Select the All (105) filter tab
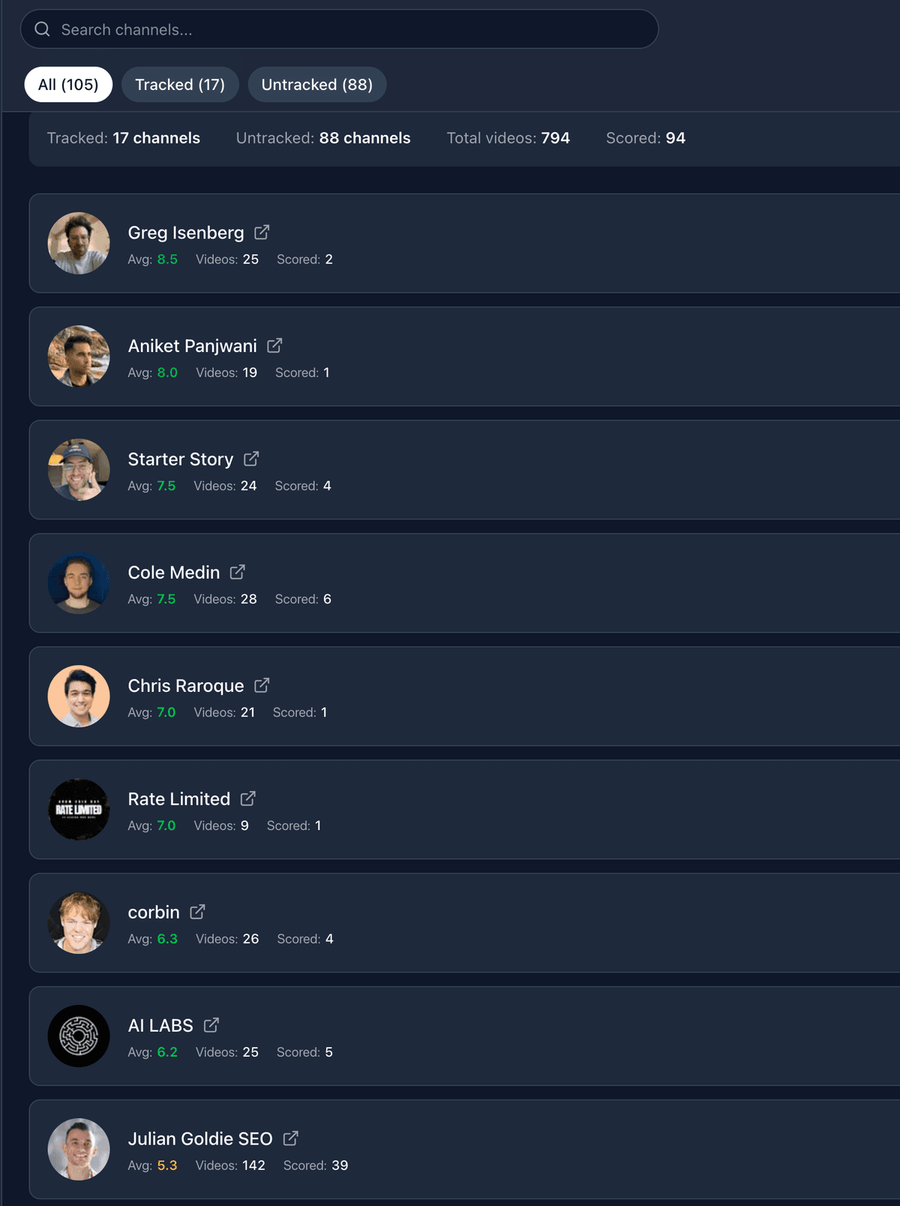 click(68, 85)
